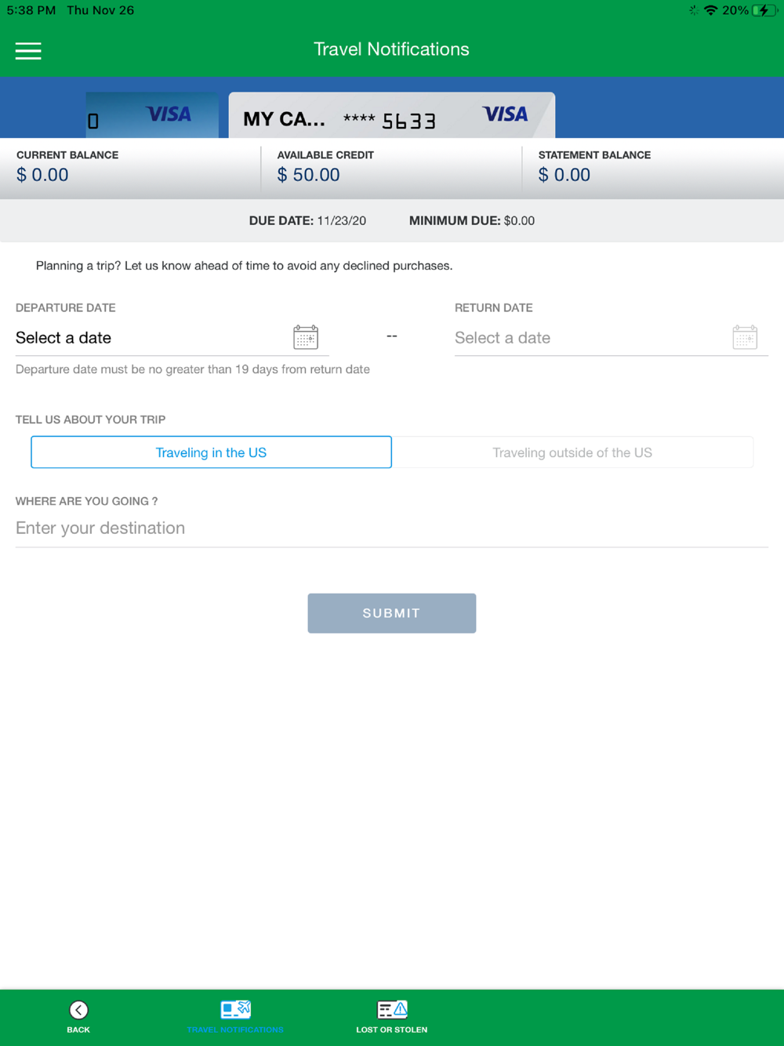Open the hamburger menu
The height and width of the screenshot is (1046, 784).
28,51
